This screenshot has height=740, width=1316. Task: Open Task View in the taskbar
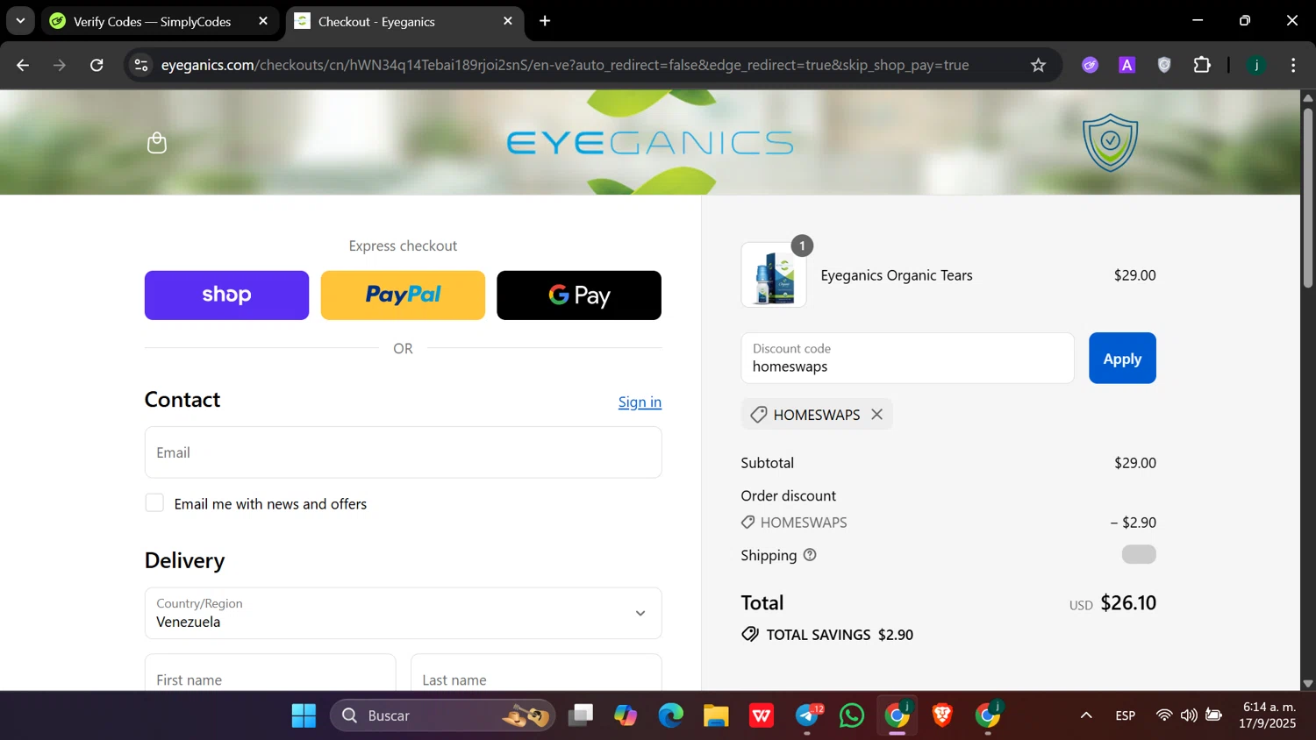pyautogui.click(x=580, y=715)
